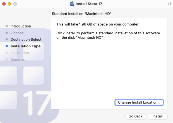The width and height of the screenshot is (173, 123).
Task: Click the Standard Install heading text
Action: pos(84,14)
